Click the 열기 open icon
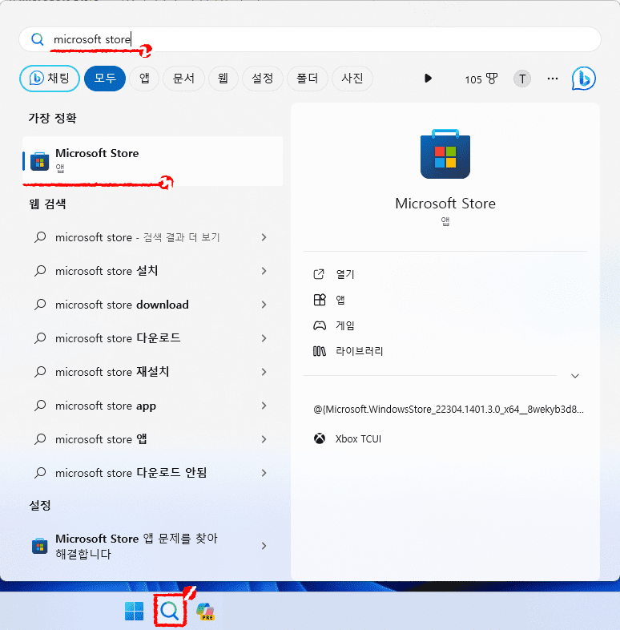 (x=319, y=274)
